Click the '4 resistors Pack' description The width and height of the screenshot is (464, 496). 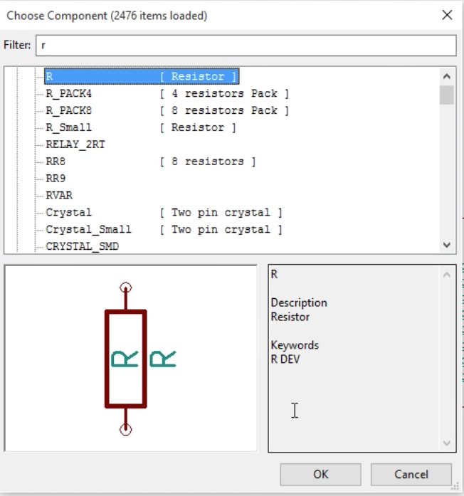tap(224, 94)
